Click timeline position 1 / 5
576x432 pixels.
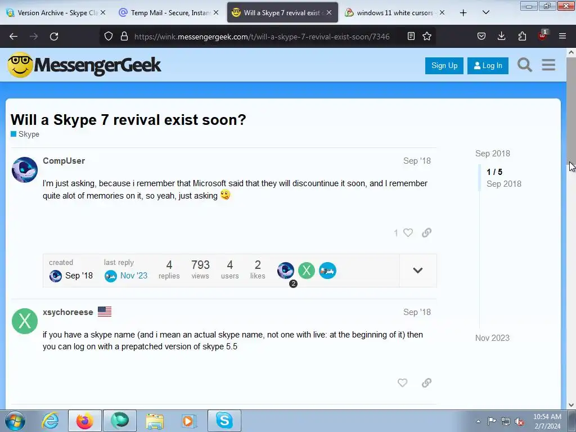click(494, 172)
